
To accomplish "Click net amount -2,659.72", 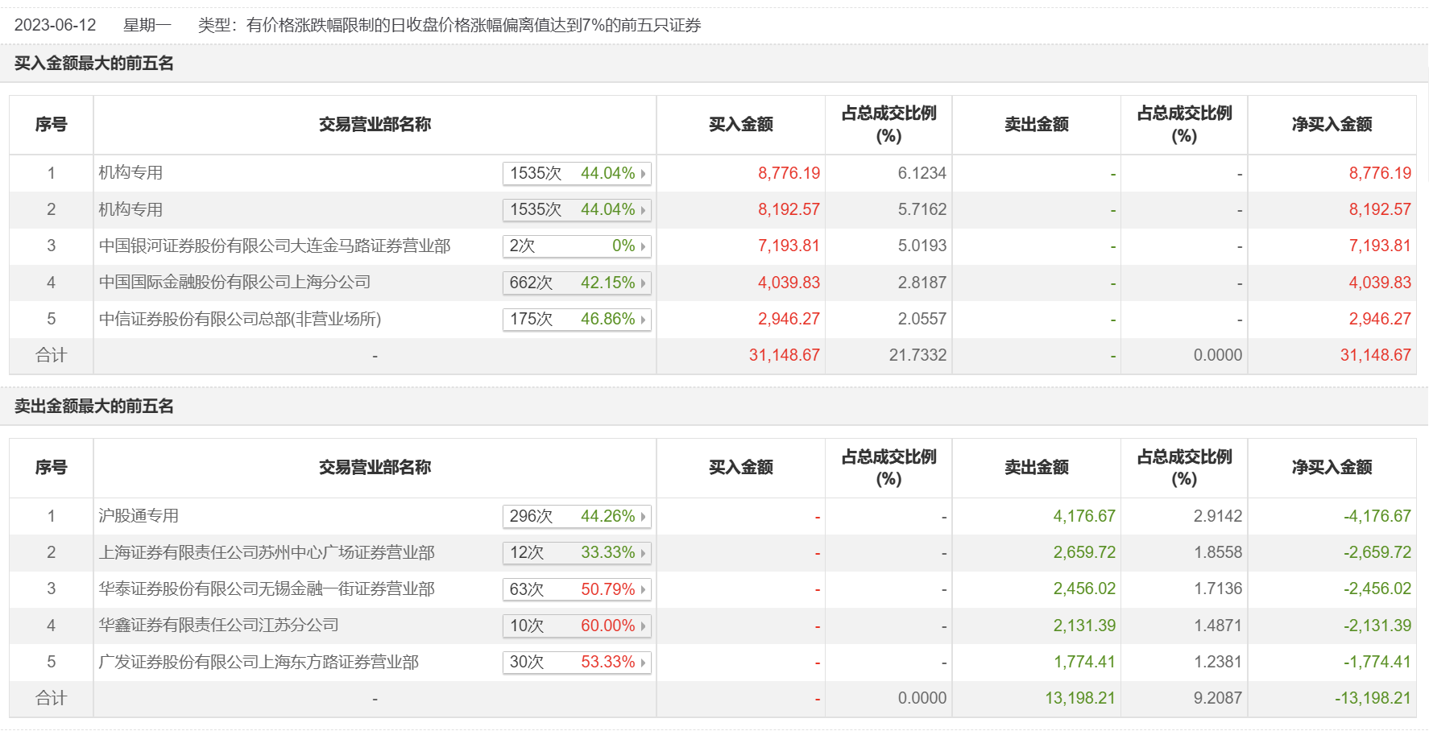I will (1377, 552).
